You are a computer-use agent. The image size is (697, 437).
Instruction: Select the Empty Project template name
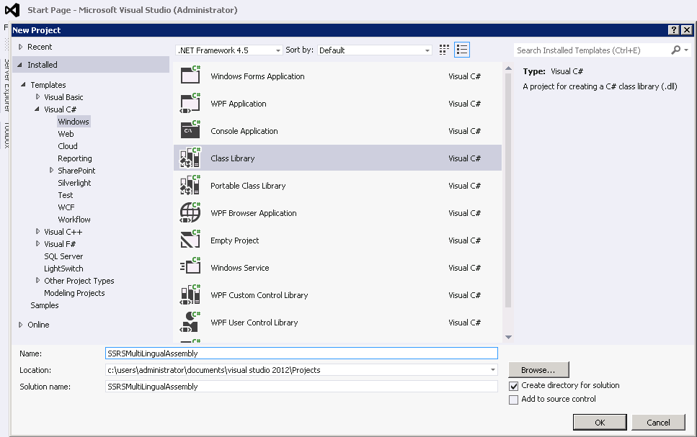coord(235,240)
